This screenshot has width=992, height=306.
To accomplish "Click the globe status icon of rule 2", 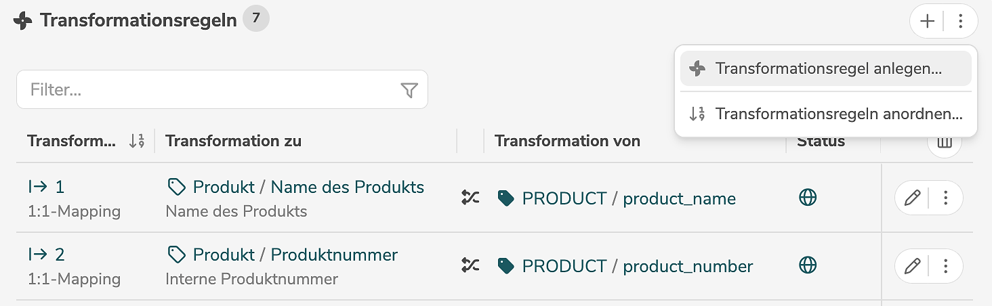I will (808, 265).
